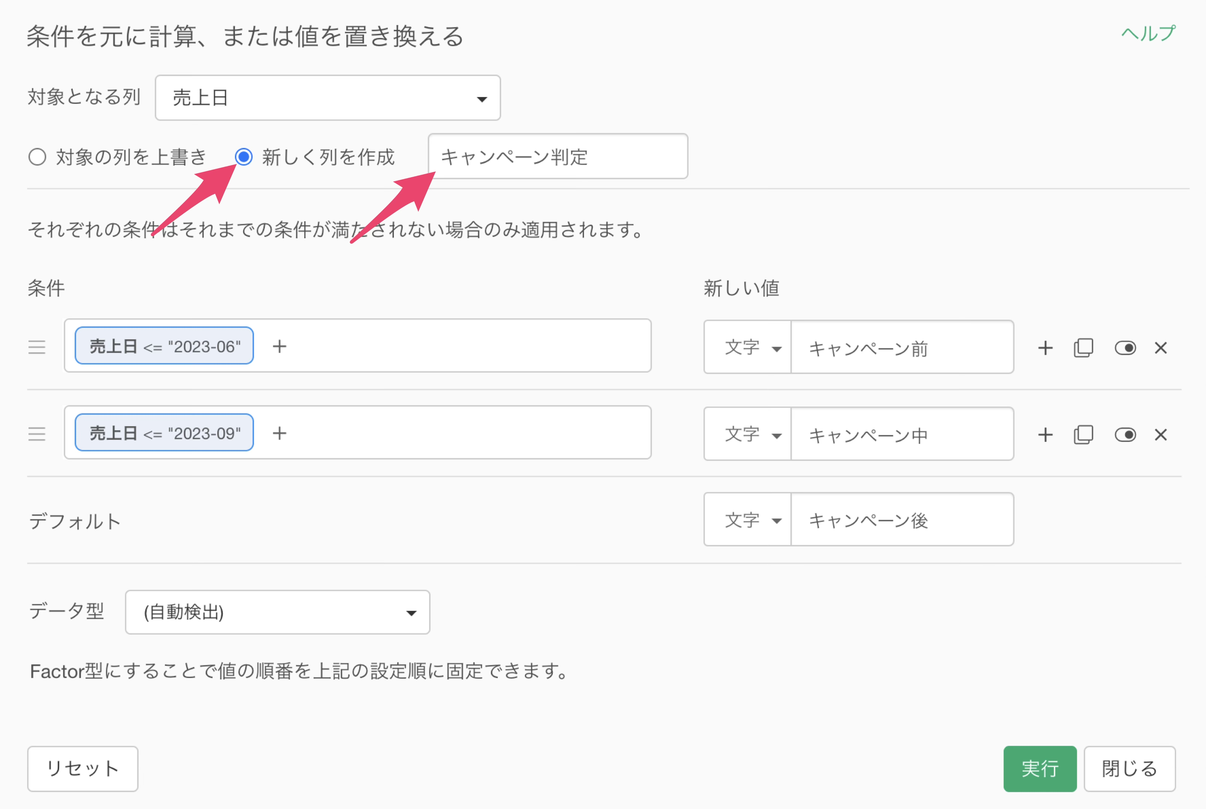Select the 対象の列を上書き radio option
This screenshot has height=809, width=1206.
tap(37, 157)
